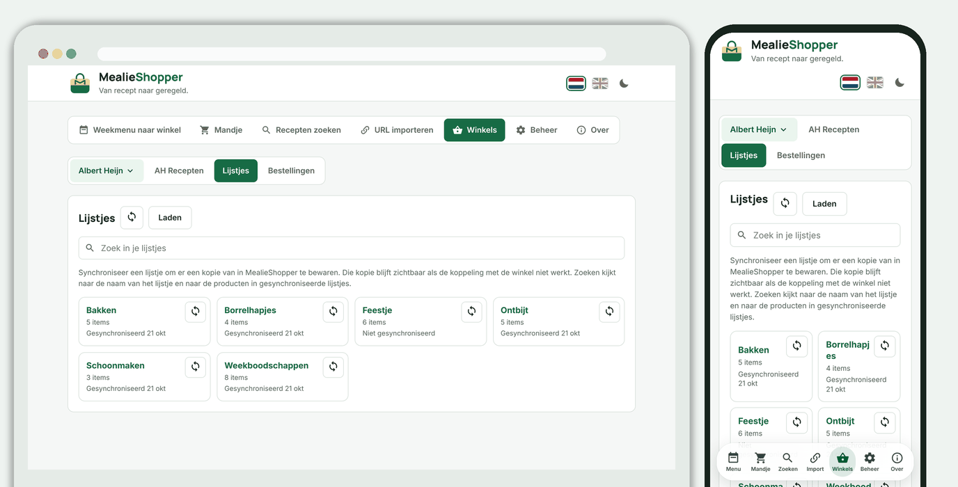This screenshot has height=487, width=958.
Task: Select Lijstjes sub-tab in desktop view
Action: point(236,170)
